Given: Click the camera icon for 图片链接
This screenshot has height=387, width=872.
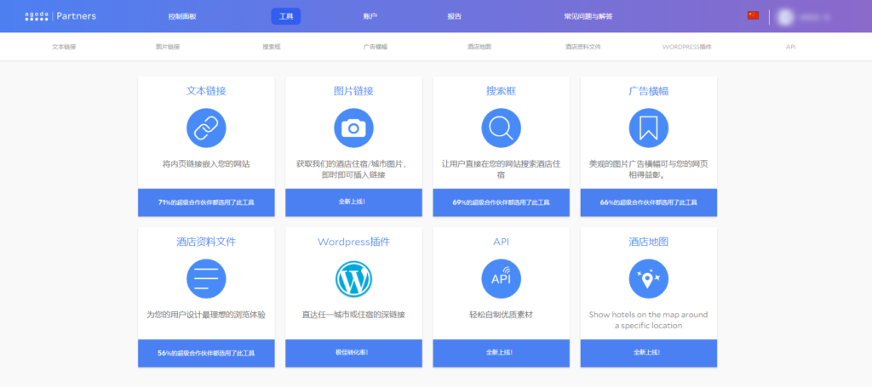Looking at the screenshot, I should point(353,128).
